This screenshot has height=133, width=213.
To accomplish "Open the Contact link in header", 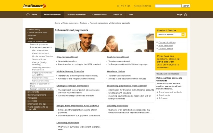I will 138,6.
